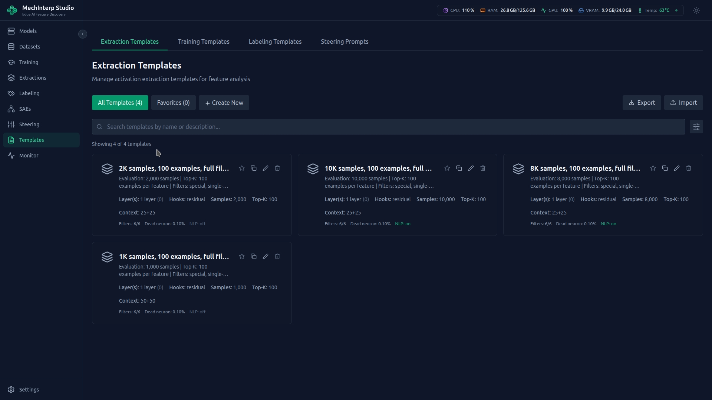Duplicate the 1K samples template
The image size is (712, 400).
(x=254, y=256)
